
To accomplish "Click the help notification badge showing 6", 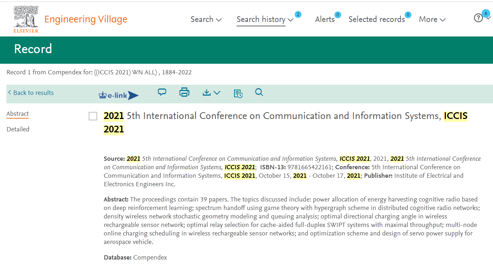I will click(486, 13).
